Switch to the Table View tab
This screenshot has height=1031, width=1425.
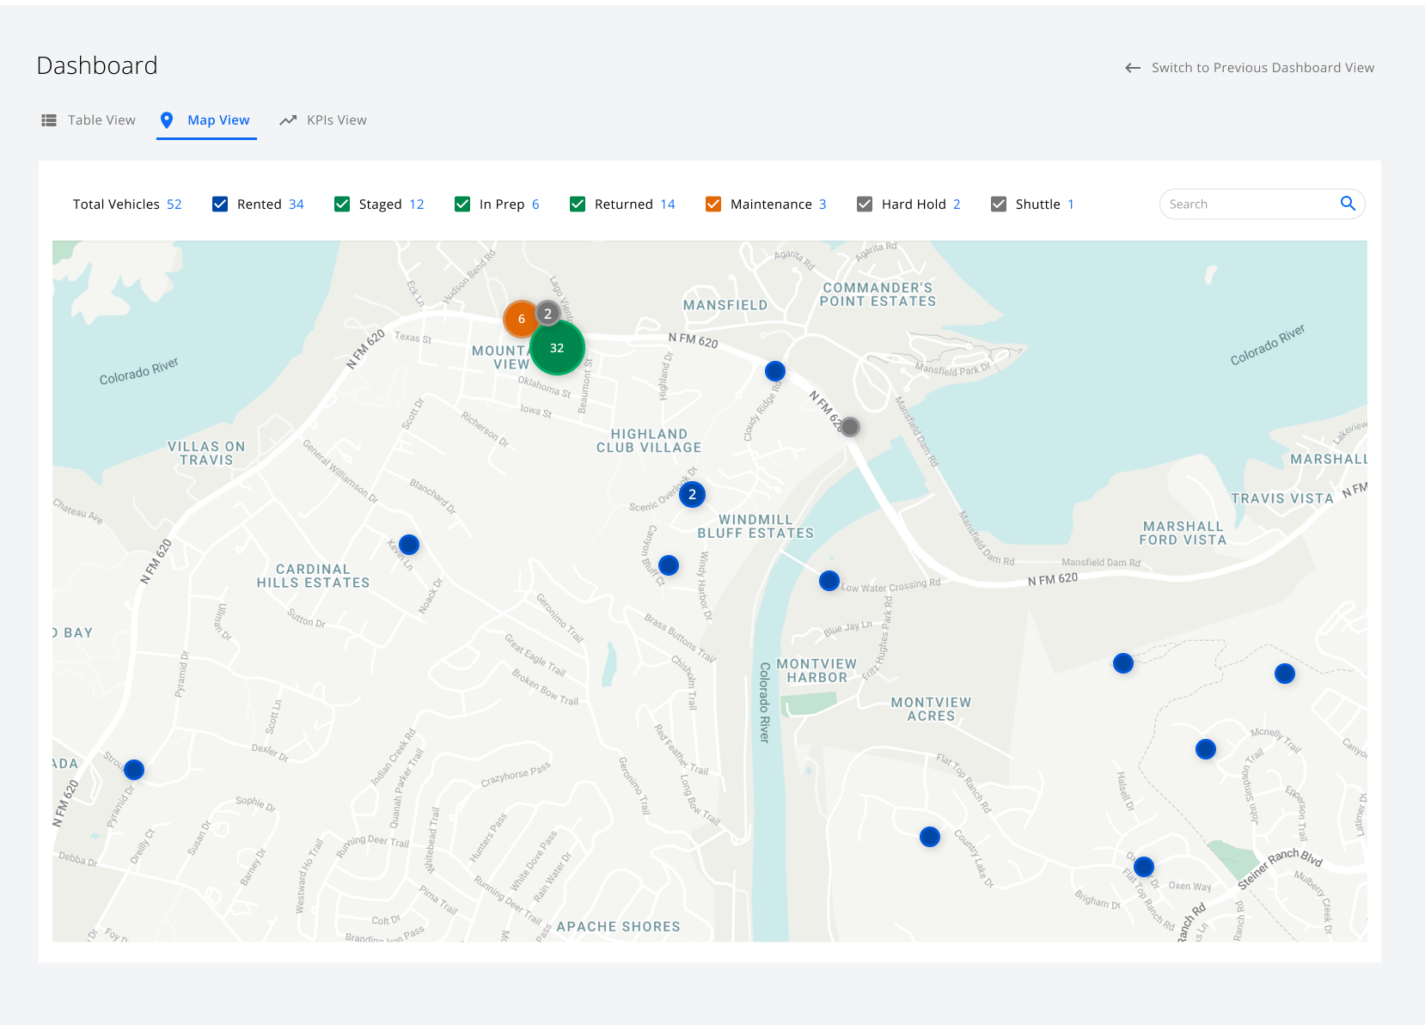point(101,120)
